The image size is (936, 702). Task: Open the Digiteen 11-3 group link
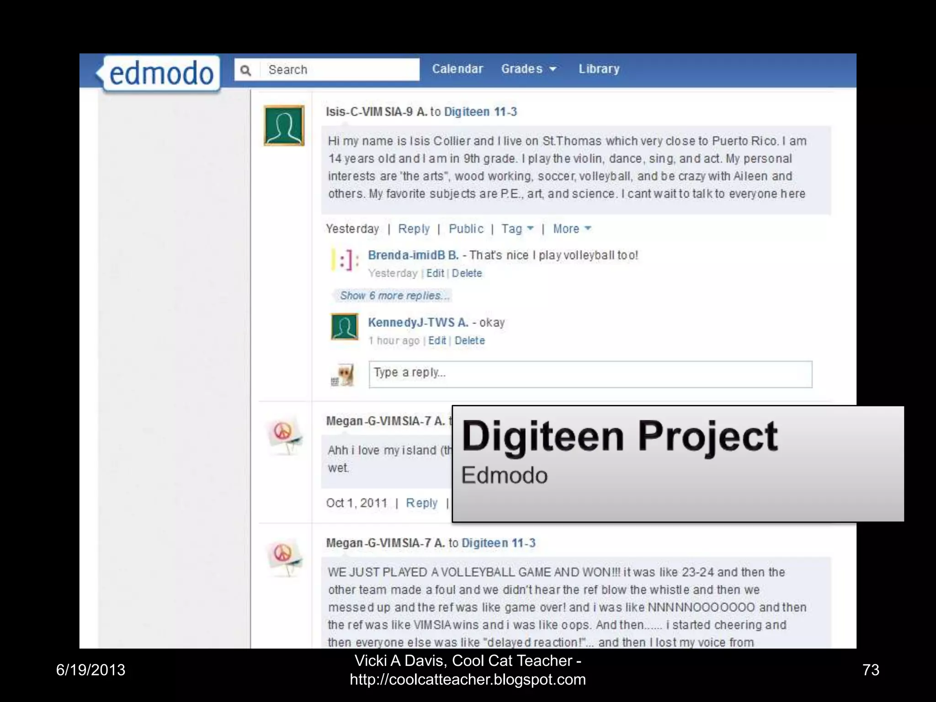coord(480,112)
